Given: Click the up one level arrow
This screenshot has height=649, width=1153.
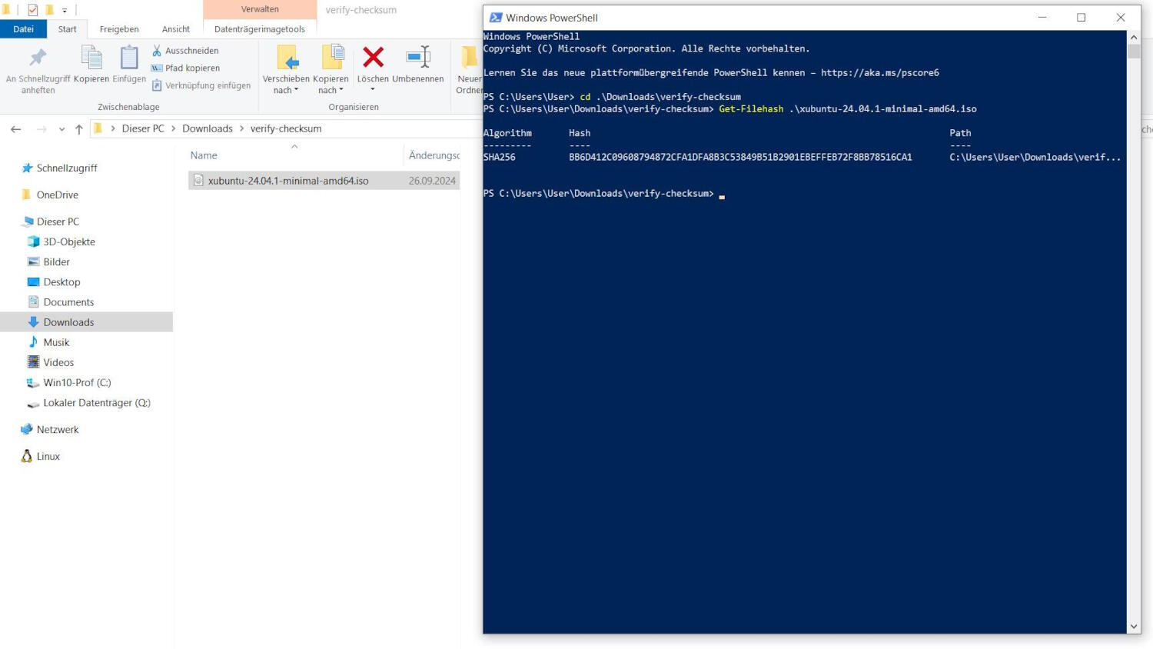Looking at the screenshot, I should click(x=78, y=129).
